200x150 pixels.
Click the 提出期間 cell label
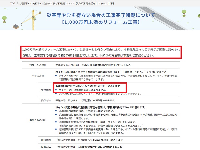click(46, 140)
